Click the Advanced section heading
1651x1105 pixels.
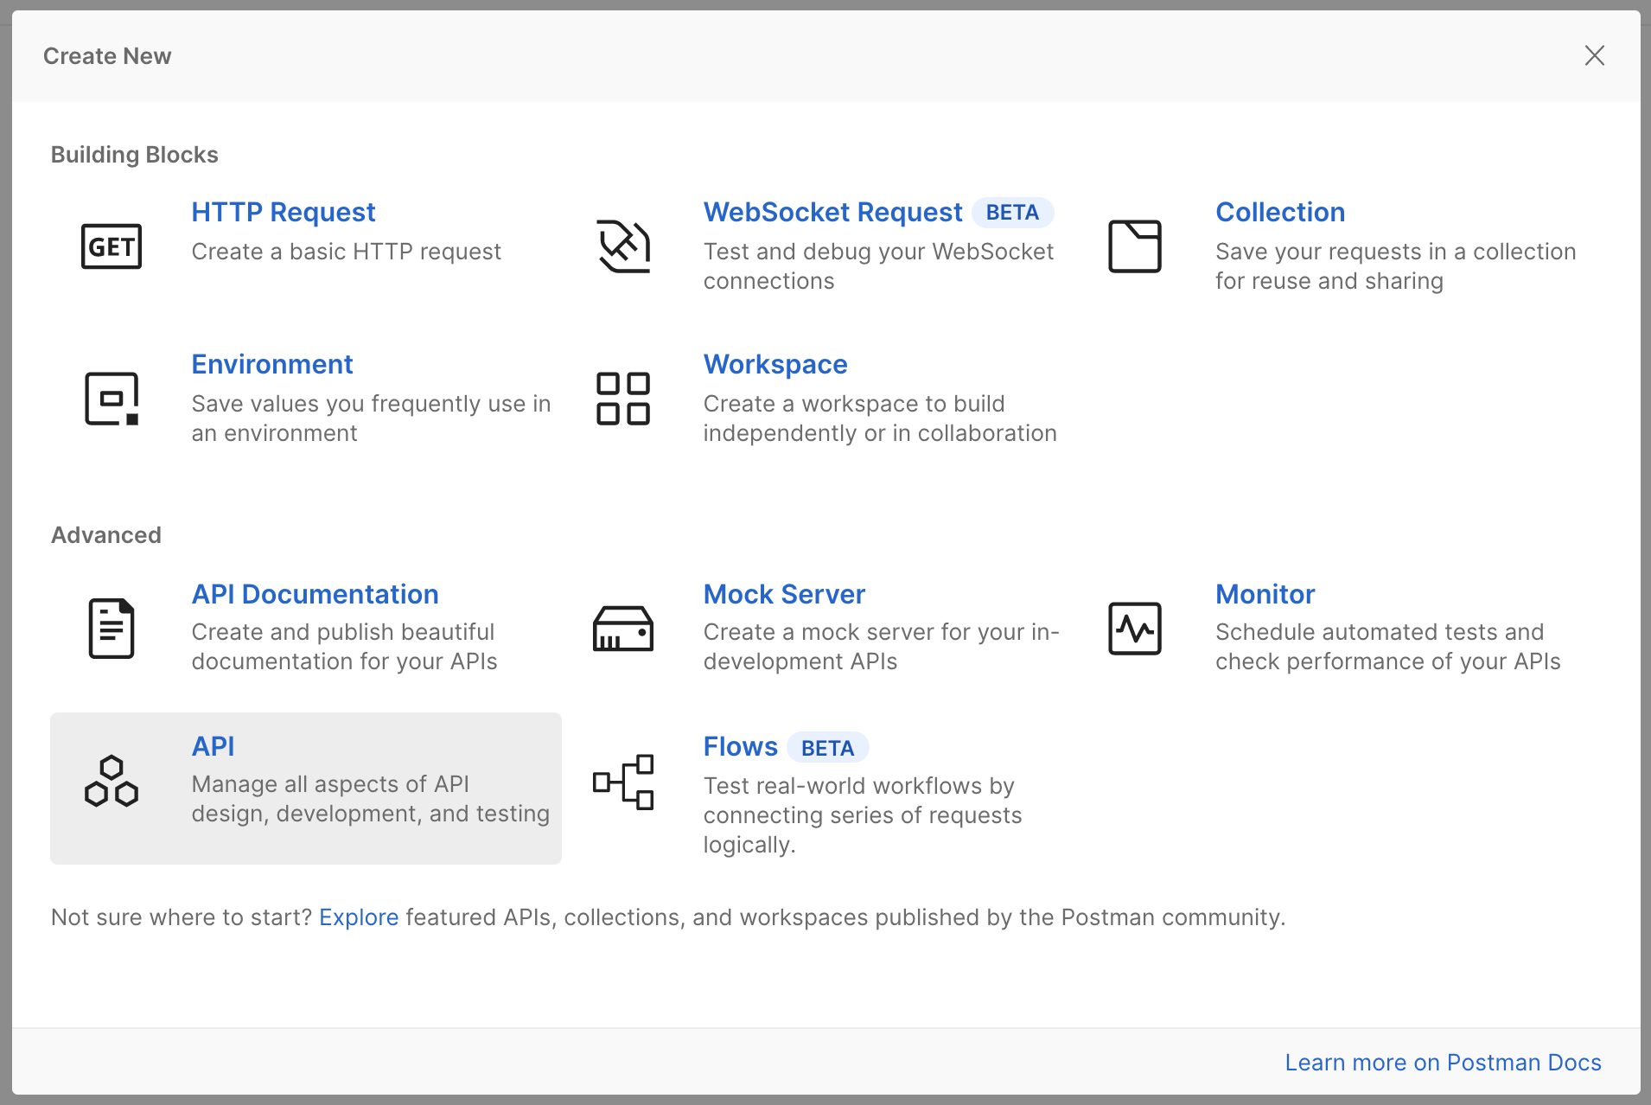click(x=106, y=535)
